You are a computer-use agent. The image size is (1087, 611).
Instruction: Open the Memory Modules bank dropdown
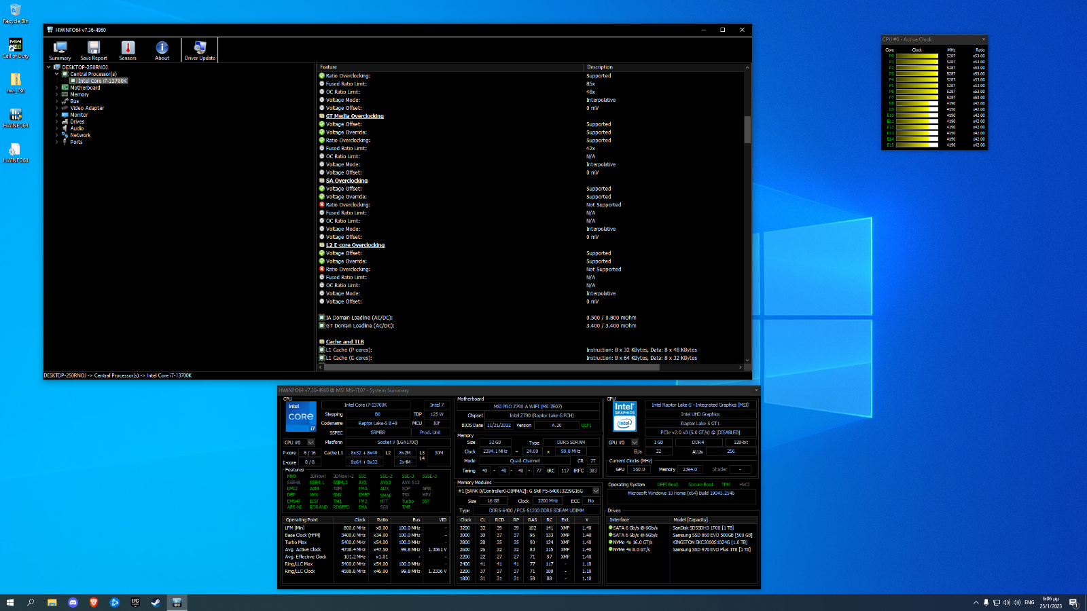596,491
